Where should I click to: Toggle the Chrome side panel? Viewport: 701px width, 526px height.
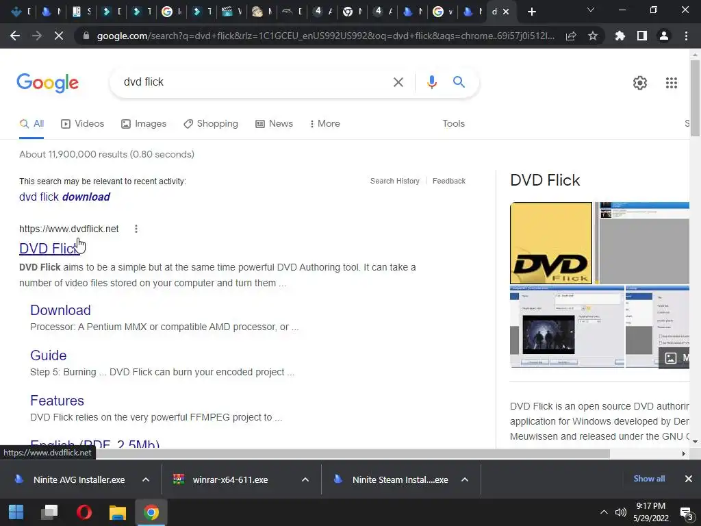tap(642, 36)
